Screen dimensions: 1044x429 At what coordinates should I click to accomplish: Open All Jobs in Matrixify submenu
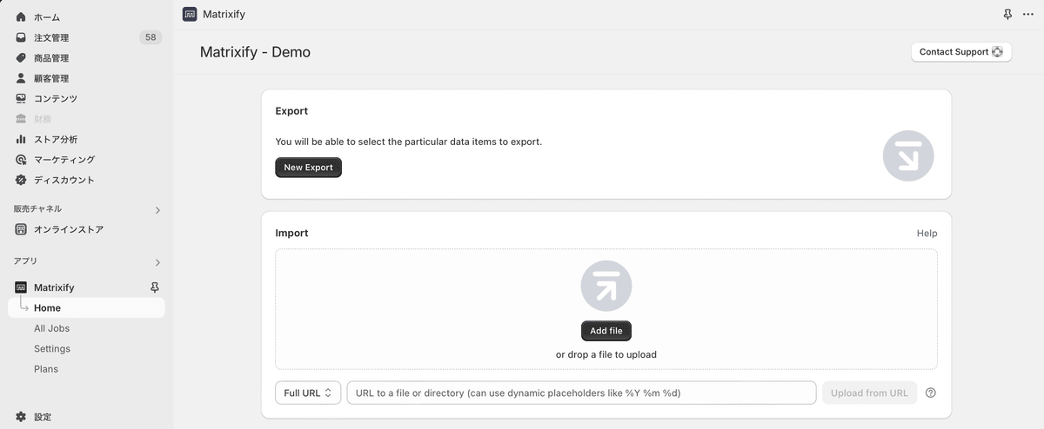[51, 328]
